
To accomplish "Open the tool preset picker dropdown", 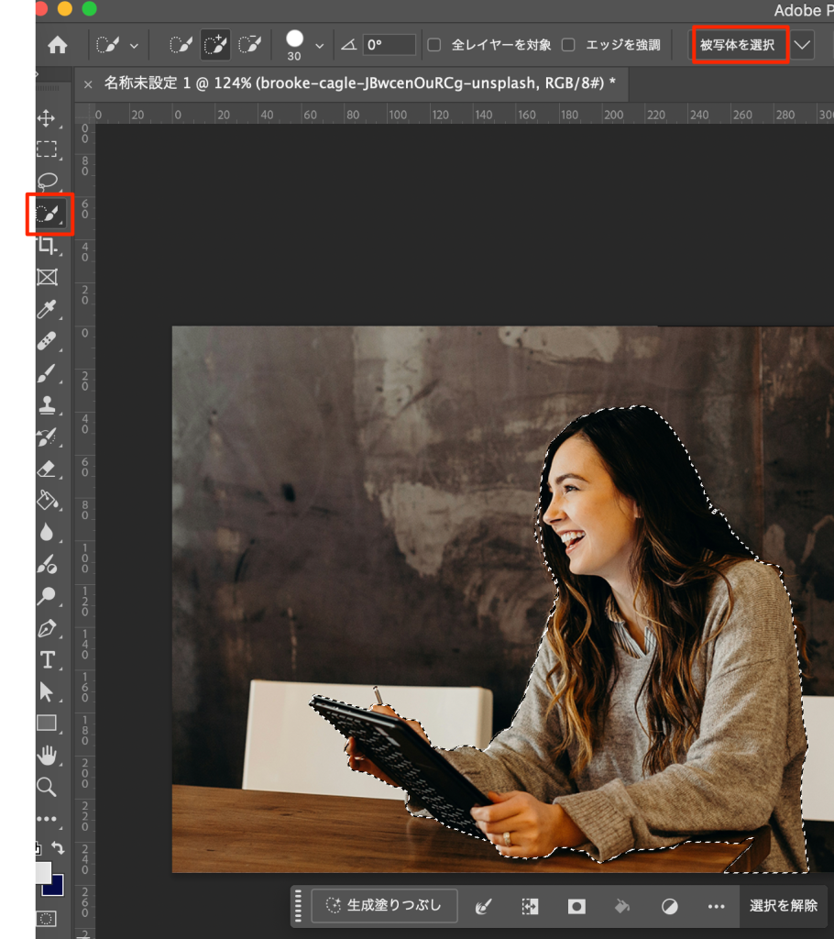I will pyautogui.click(x=134, y=45).
